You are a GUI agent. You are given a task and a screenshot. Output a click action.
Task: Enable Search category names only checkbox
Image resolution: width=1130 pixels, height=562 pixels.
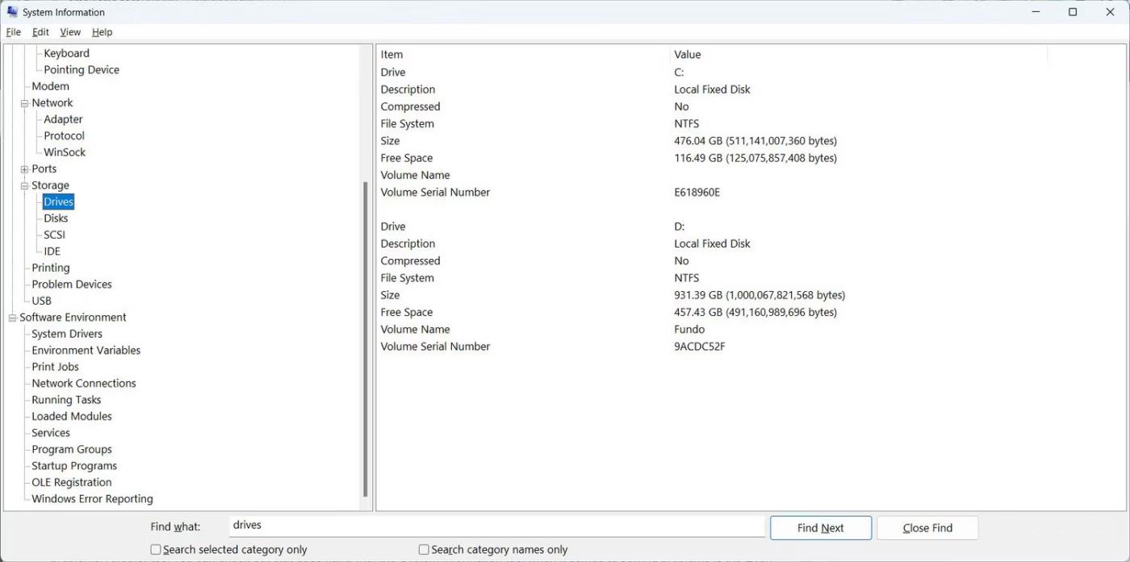pyautogui.click(x=424, y=550)
